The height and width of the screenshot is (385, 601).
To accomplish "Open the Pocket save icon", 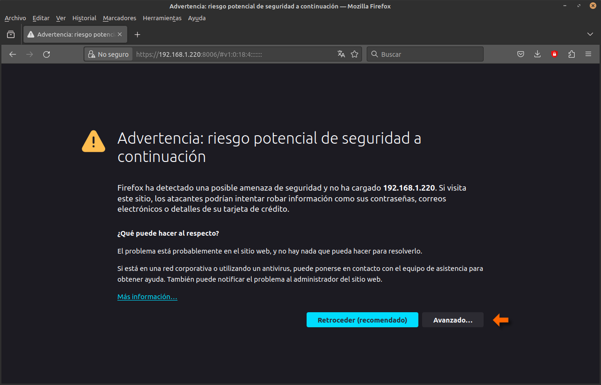I will pos(521,54).
